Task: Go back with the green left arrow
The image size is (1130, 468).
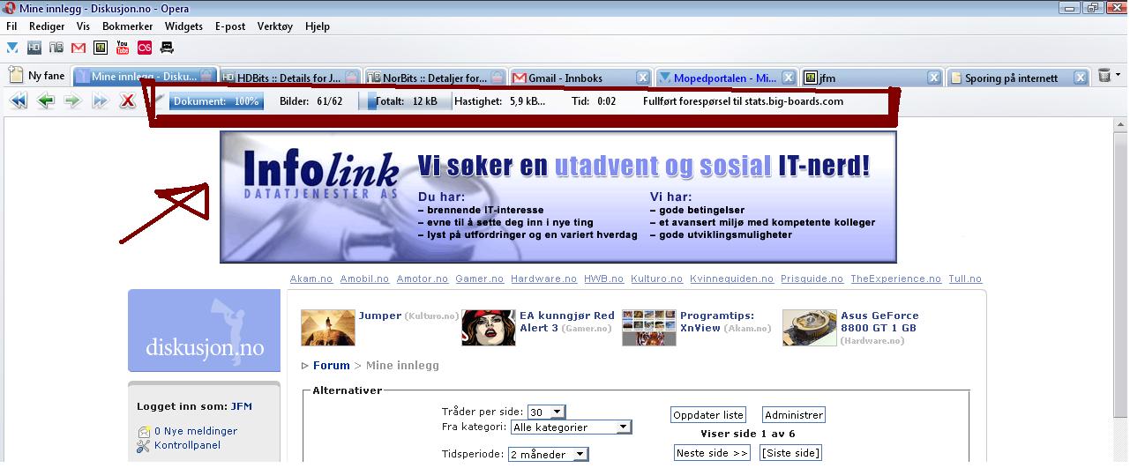Action: (46, 101)
